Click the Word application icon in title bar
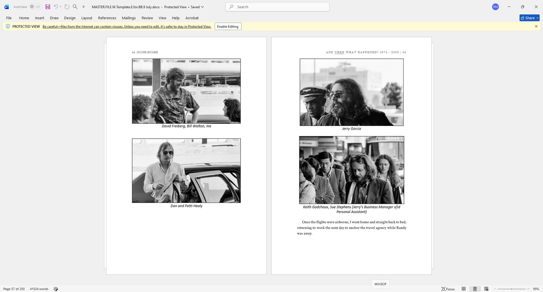The height and width of the screenshot is (292, 543). tap(6, 7)
